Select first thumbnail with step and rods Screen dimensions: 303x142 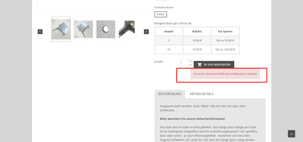click(61, 29)
